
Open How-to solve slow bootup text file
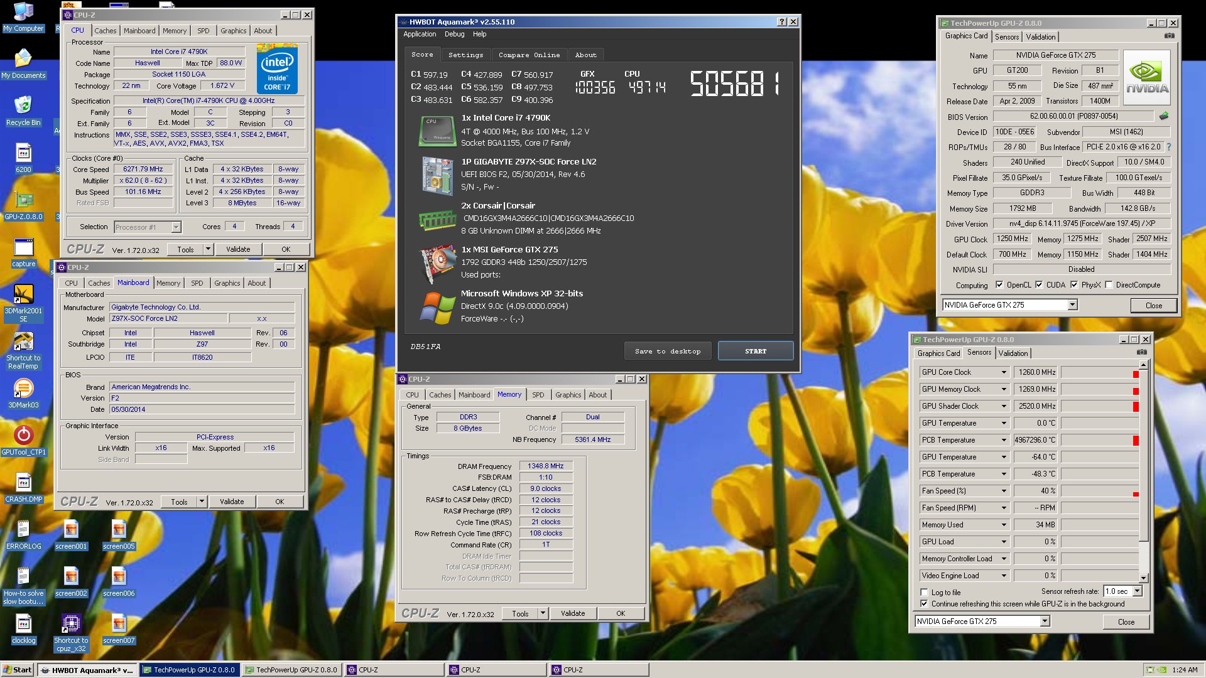23,586
